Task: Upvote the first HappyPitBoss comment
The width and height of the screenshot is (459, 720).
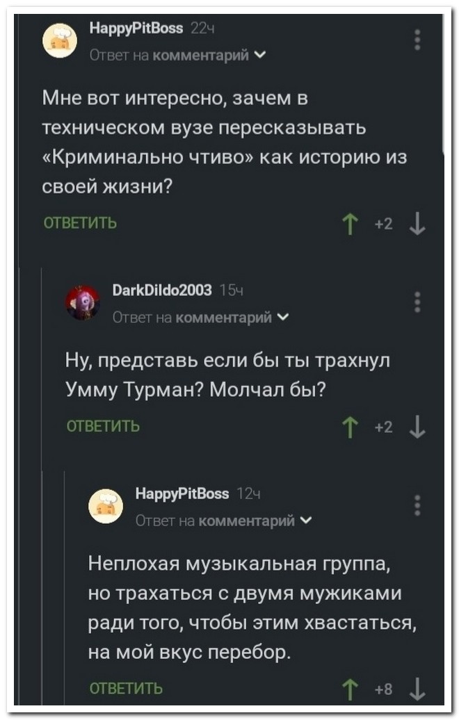Action: point(348,224)
